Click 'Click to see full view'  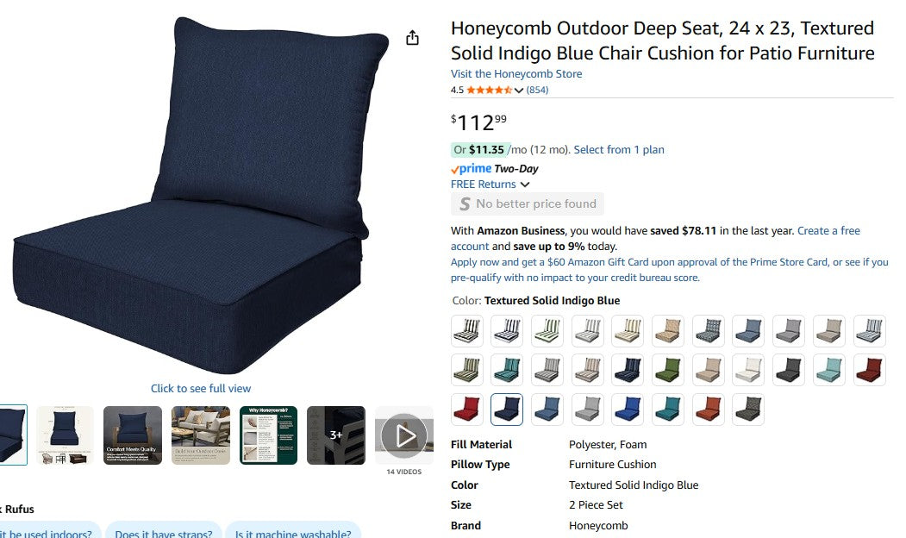tap(201, 388)
